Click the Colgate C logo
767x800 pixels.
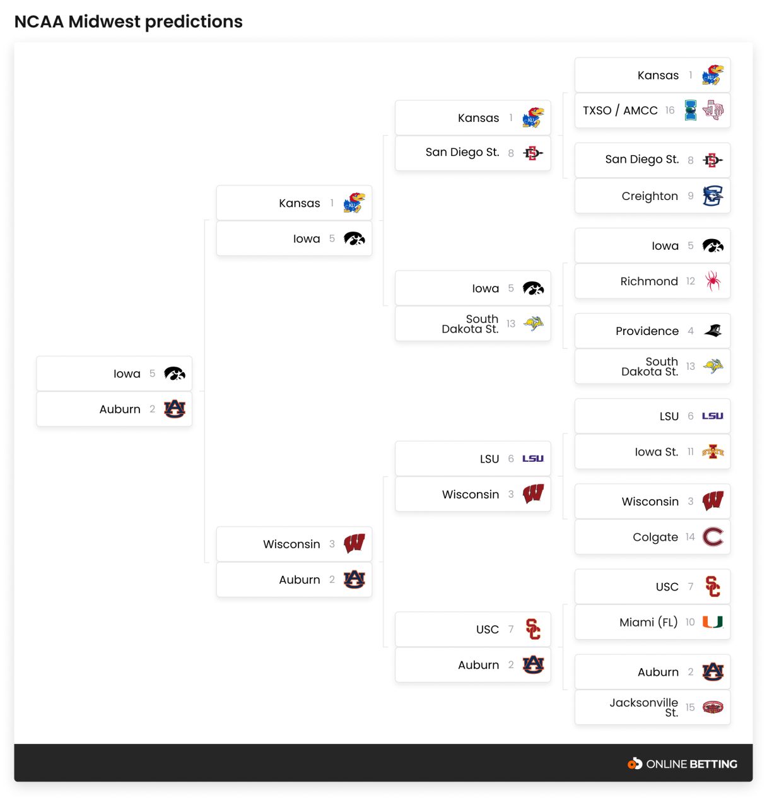713,537
